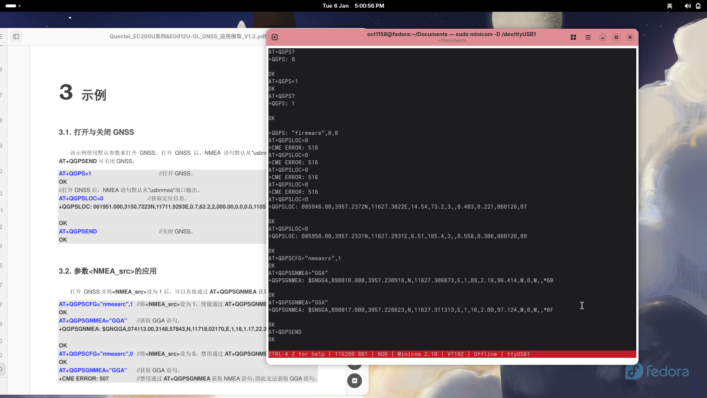Click the AT+QGPSCFG="nmeasrc",0 command link
The height and width of the screenshot is (398, 707).
[96, 354]
